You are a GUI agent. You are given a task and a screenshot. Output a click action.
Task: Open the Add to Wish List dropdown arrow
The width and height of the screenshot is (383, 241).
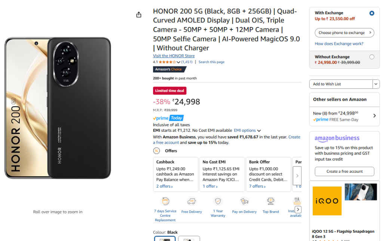[x=376, y=84]
